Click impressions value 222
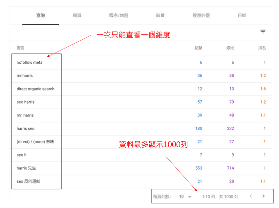279x208 pixels. (x=230, y=129)
